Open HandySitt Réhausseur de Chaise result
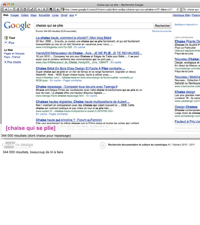Image resolution: width=200 pixels, height=225 pixels. click(x=89, y=53)
